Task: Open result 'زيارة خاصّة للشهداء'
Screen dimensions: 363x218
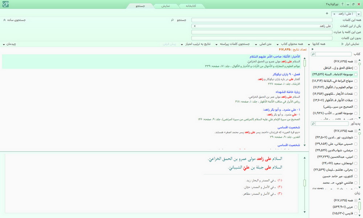Action: coord(288,92)
